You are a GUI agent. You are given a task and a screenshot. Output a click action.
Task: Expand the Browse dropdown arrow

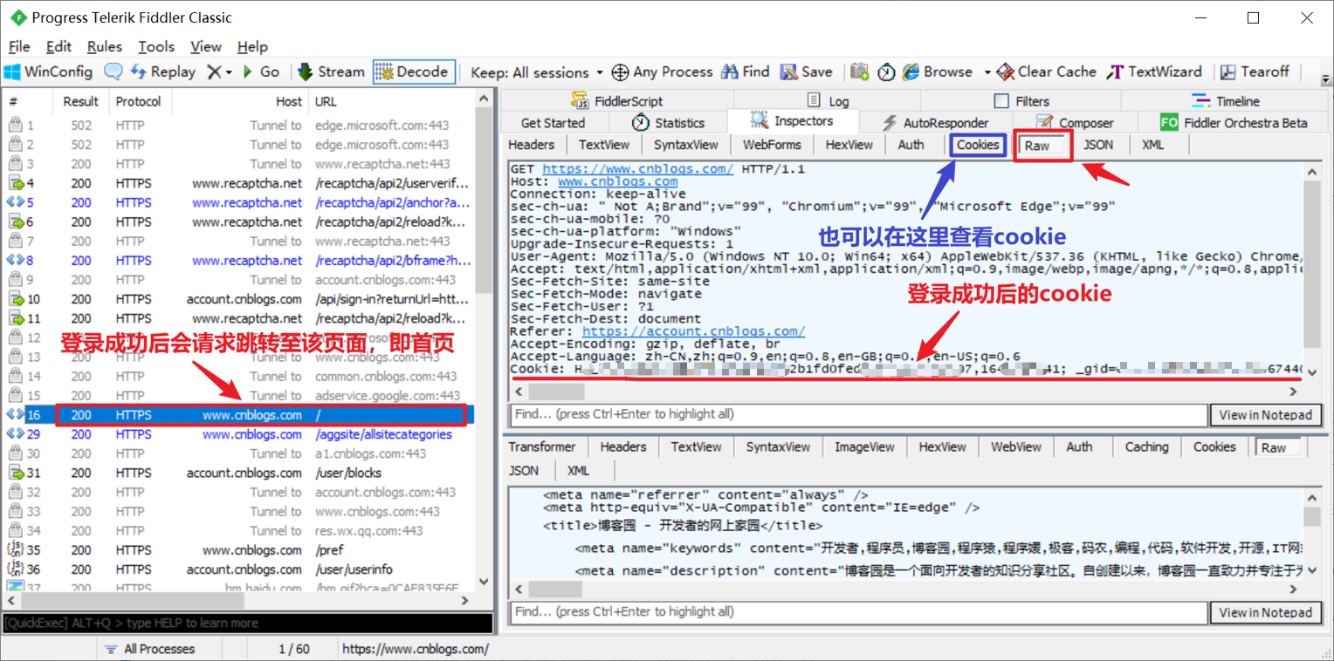987,72
